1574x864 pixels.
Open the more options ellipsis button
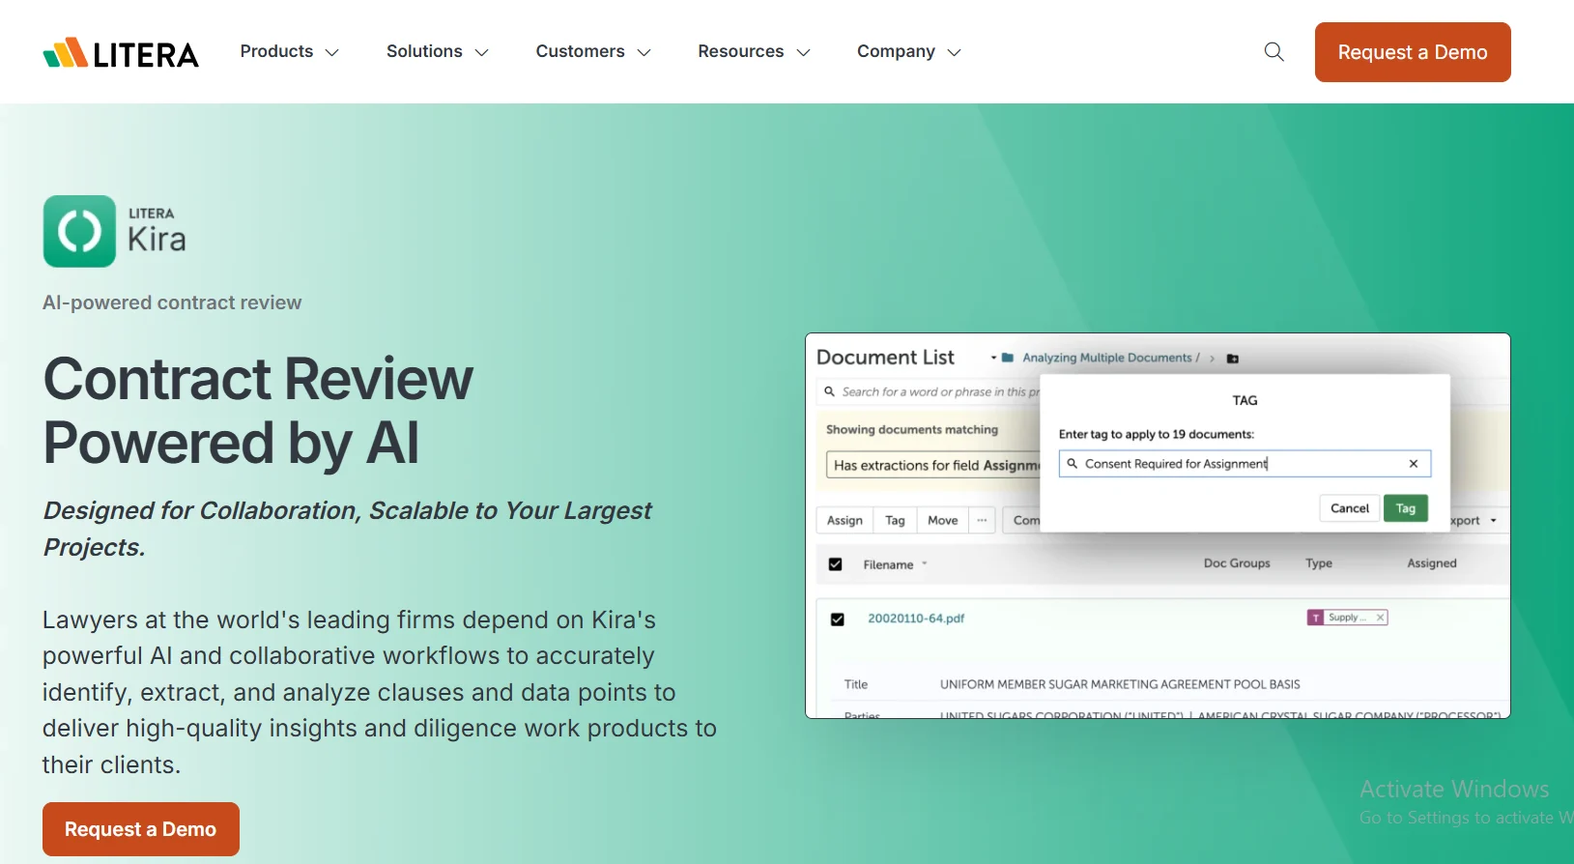(982, 520)
